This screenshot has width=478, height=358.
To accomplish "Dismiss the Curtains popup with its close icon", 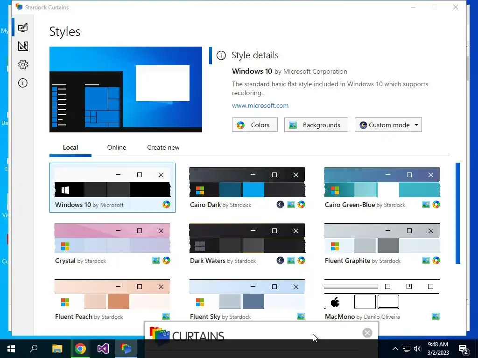I will 367,333.
